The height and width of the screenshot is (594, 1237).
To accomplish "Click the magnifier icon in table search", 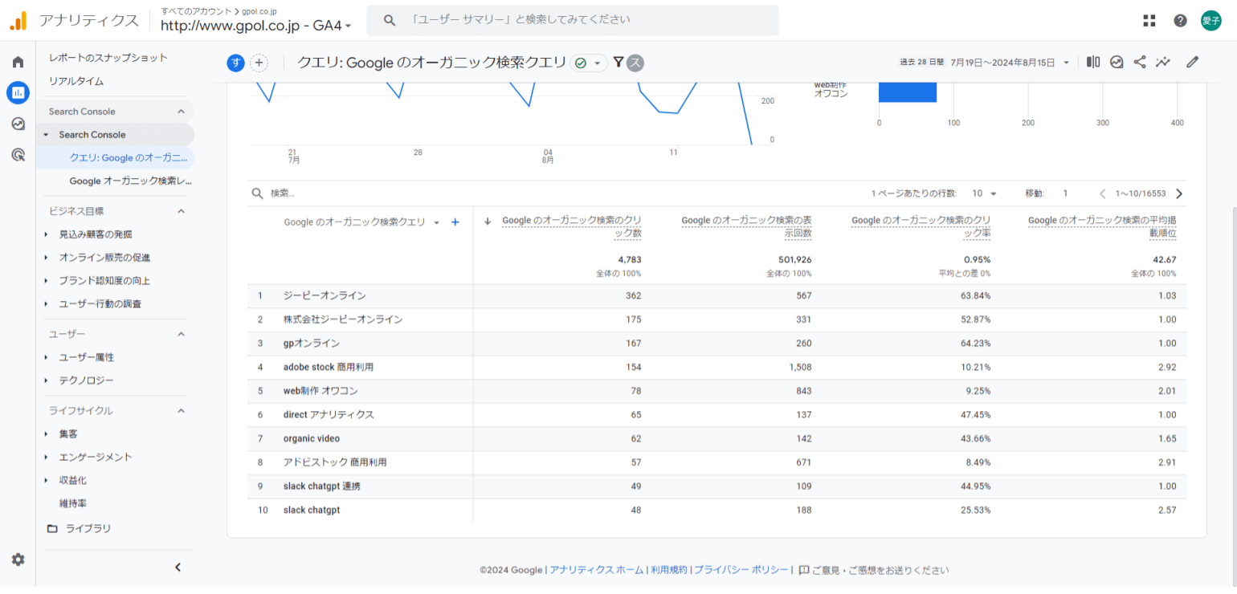I will (x=258, y=193).
